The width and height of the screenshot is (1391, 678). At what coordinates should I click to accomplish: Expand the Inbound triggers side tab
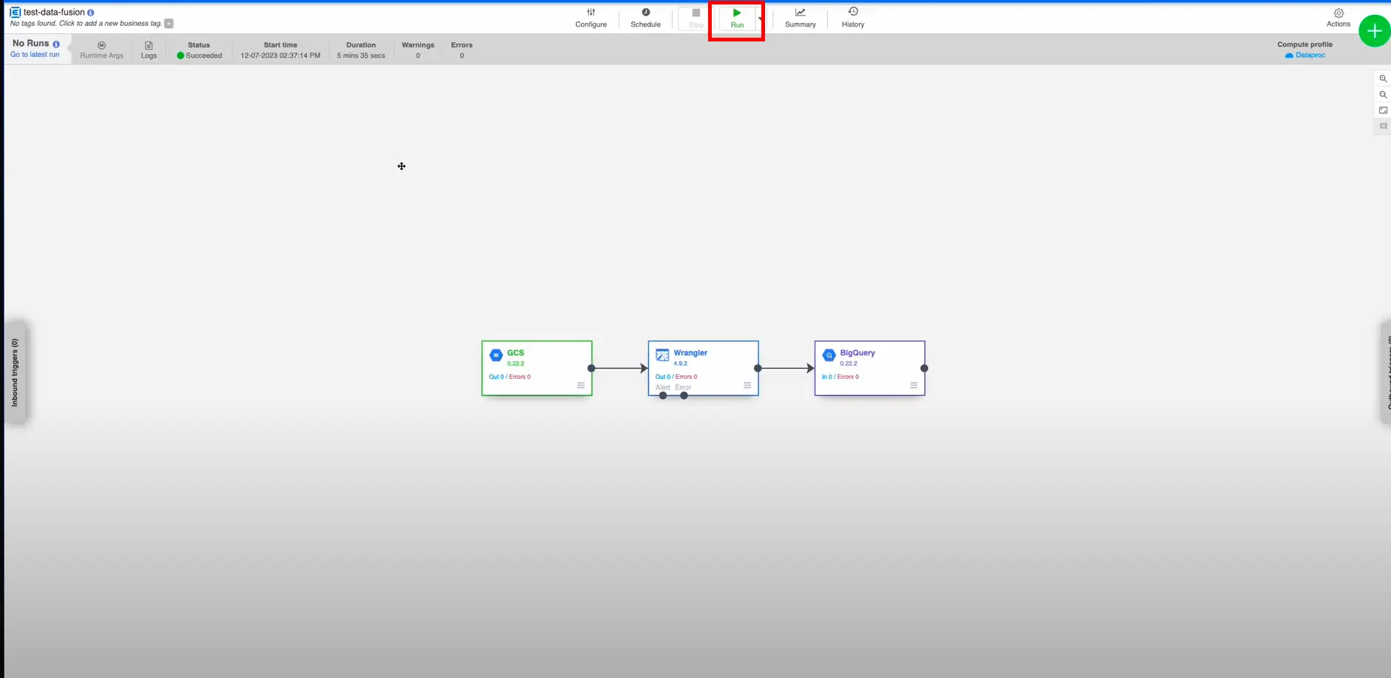coord(15,372)
